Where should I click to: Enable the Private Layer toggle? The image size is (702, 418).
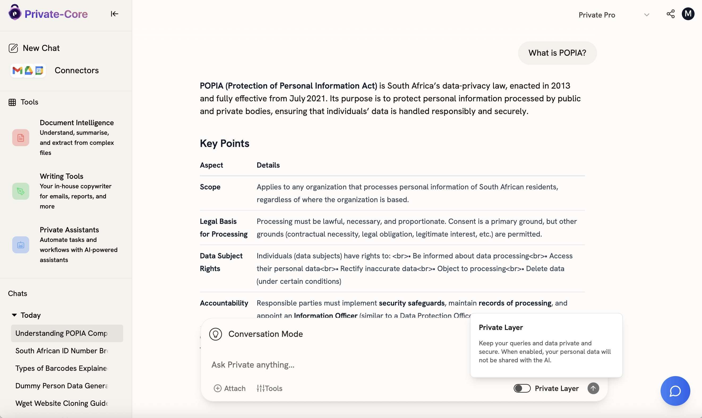(522, 388)
